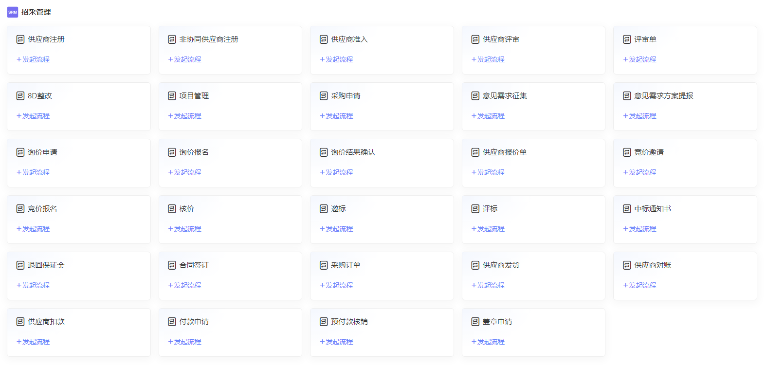Click the form icon beside 意见需求方案提报
The width and height of the screenshot is (766, 368).
[x=627, y=96]
